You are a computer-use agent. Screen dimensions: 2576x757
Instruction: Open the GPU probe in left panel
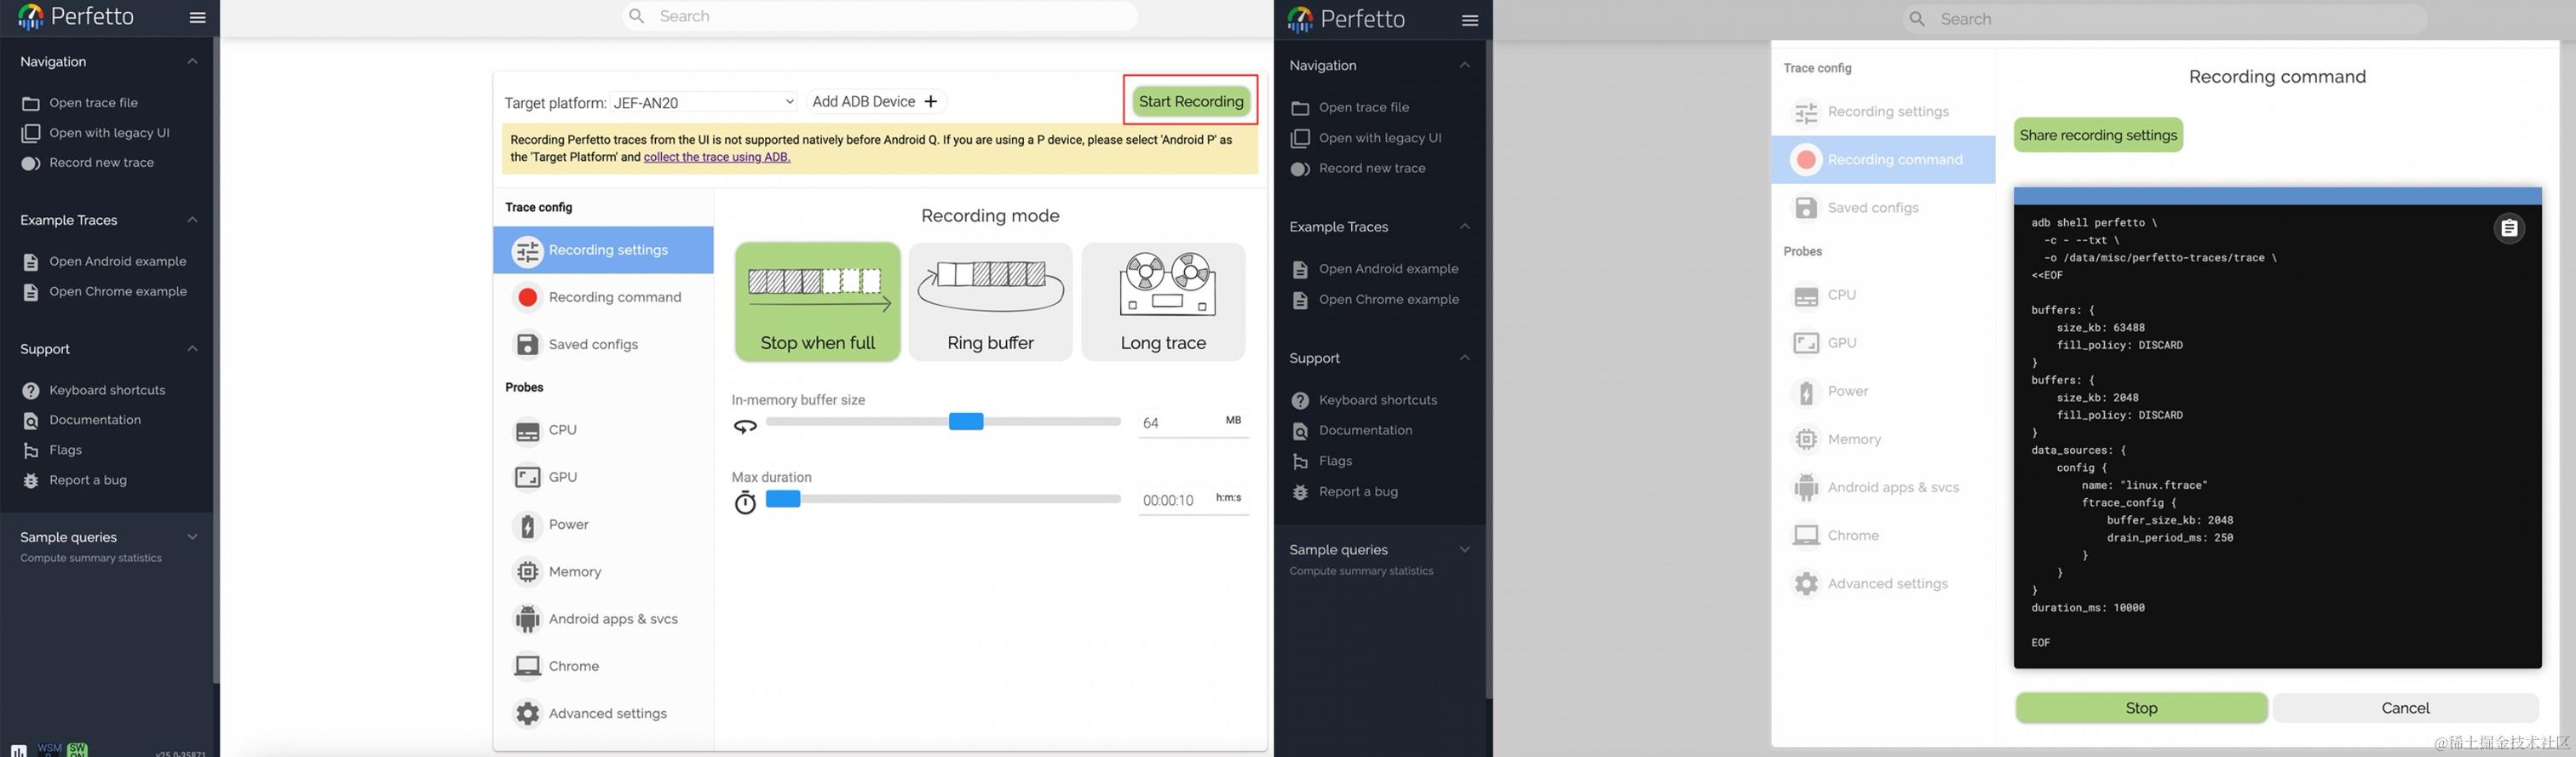[603, 477]
